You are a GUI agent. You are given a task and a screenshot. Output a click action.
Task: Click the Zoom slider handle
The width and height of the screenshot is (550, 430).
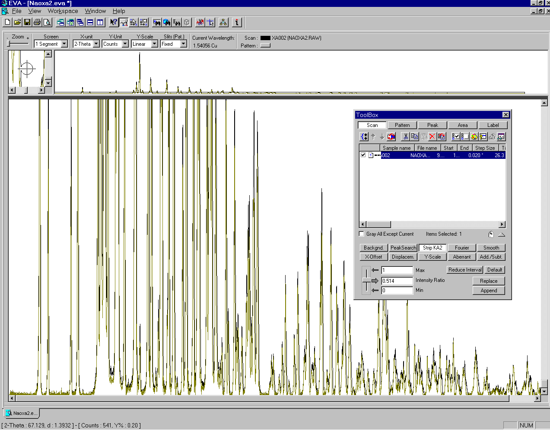pos(9,44)
